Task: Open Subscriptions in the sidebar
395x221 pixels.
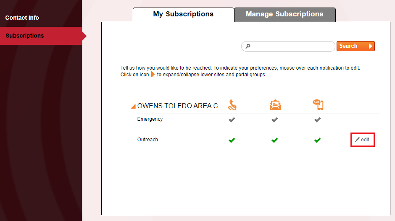Action: [25, 36]
